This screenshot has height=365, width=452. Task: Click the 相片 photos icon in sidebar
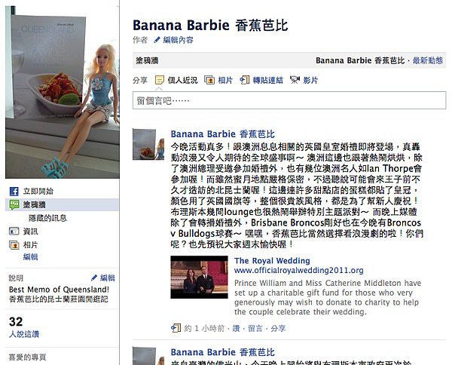click(x=14, y=245)
